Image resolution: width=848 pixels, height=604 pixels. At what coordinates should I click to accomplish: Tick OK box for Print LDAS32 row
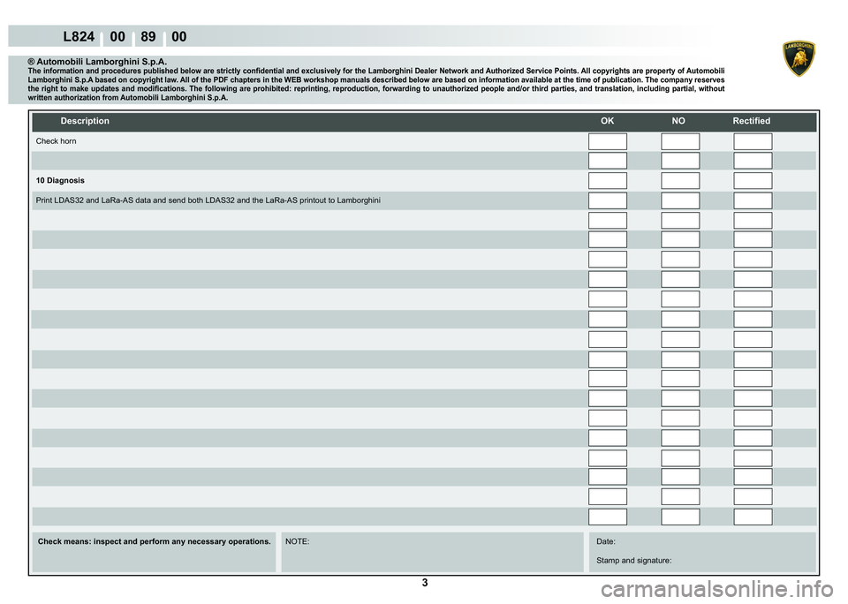608,200
